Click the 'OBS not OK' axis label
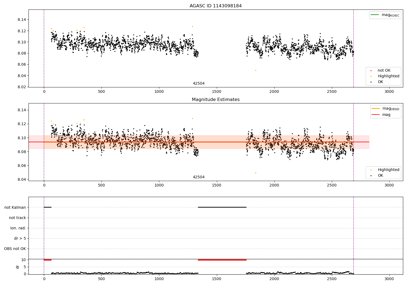Screen dimensions: 407x285 click(x=15, y=249)
